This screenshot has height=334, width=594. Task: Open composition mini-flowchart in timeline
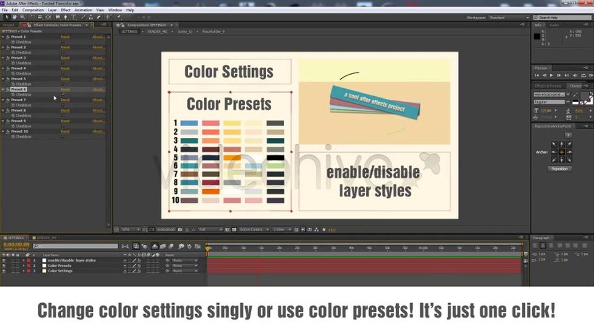(x=125, y=246)
